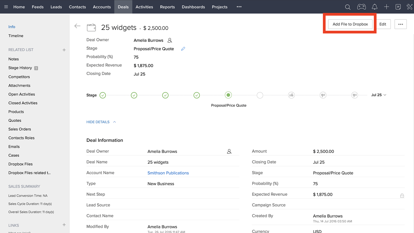The image size is (414, 233).
Task: Open Timeline in the left sidebar
Action: (16, 36)
